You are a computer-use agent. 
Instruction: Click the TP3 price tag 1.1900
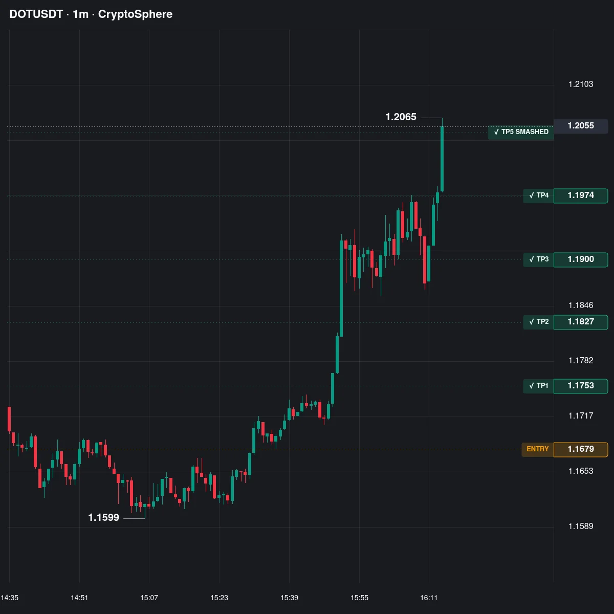[x=581, y=259]
